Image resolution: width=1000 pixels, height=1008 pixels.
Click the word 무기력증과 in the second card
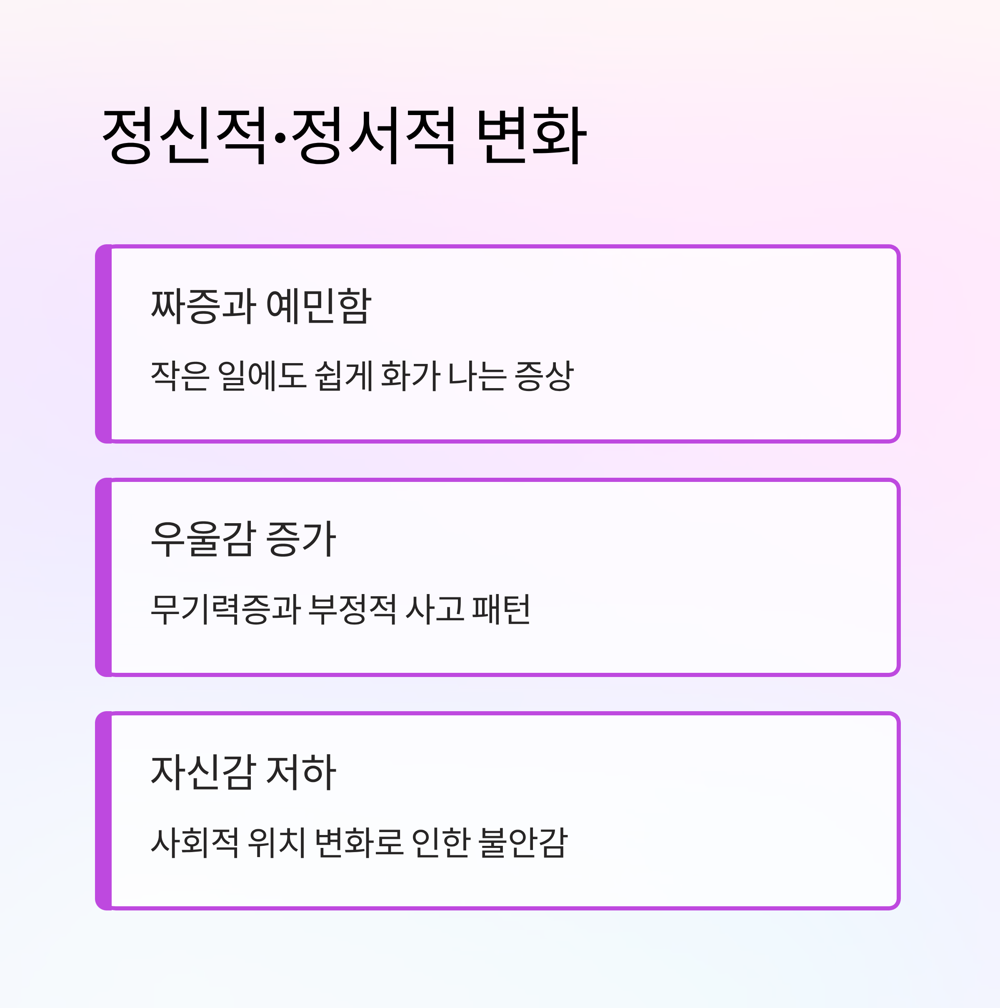click(225, 609)
